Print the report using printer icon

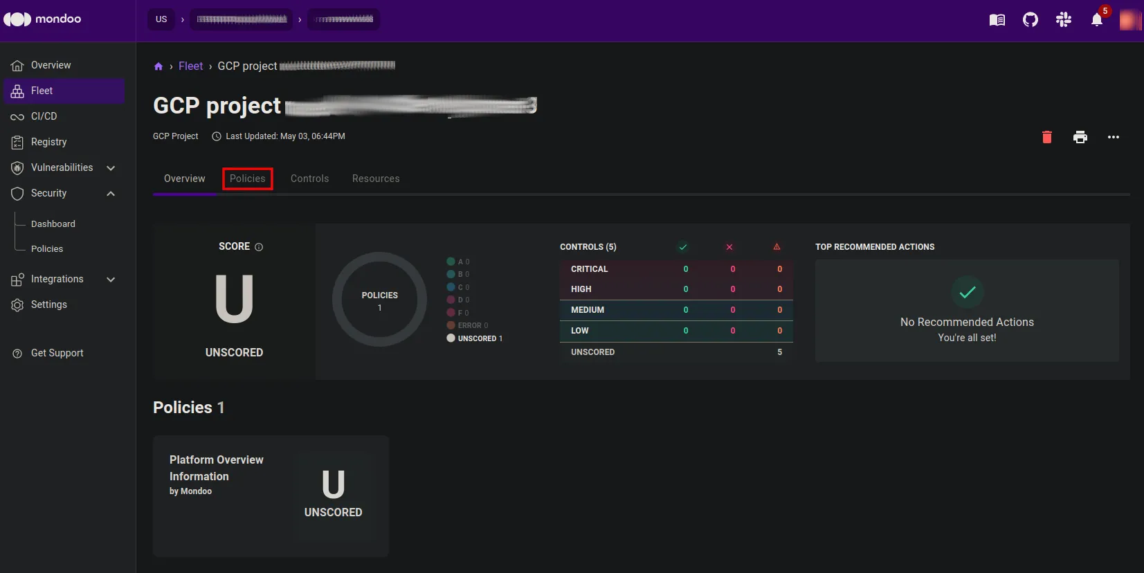tap(1080, 137)
